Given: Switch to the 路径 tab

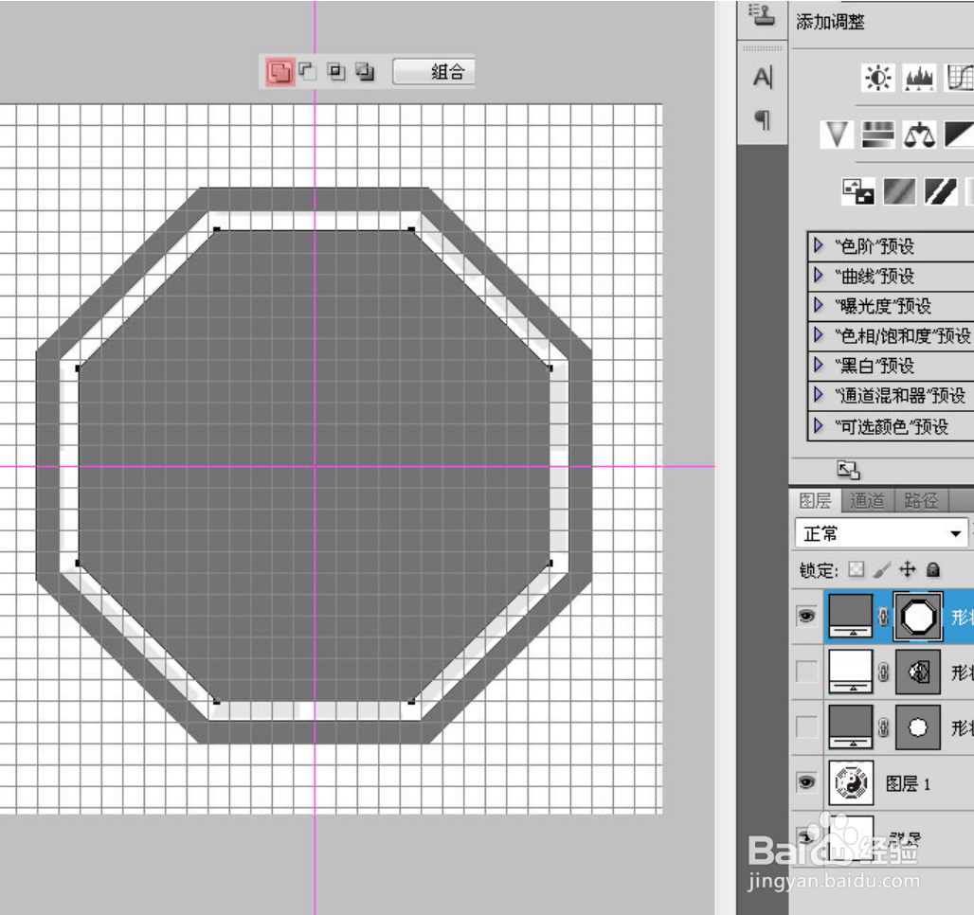Looking at the screenshot, I should [x=921, y=501].
